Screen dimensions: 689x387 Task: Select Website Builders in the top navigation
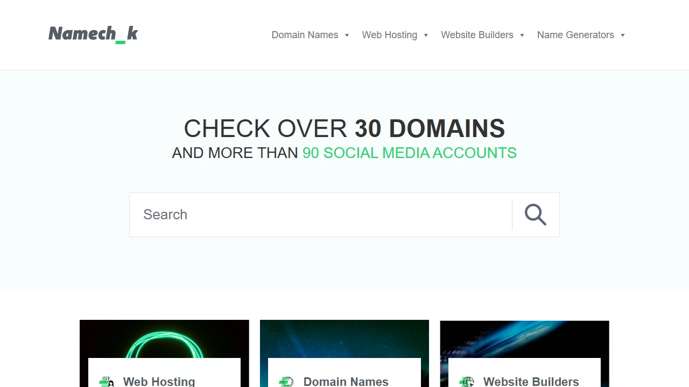(477, 35)
